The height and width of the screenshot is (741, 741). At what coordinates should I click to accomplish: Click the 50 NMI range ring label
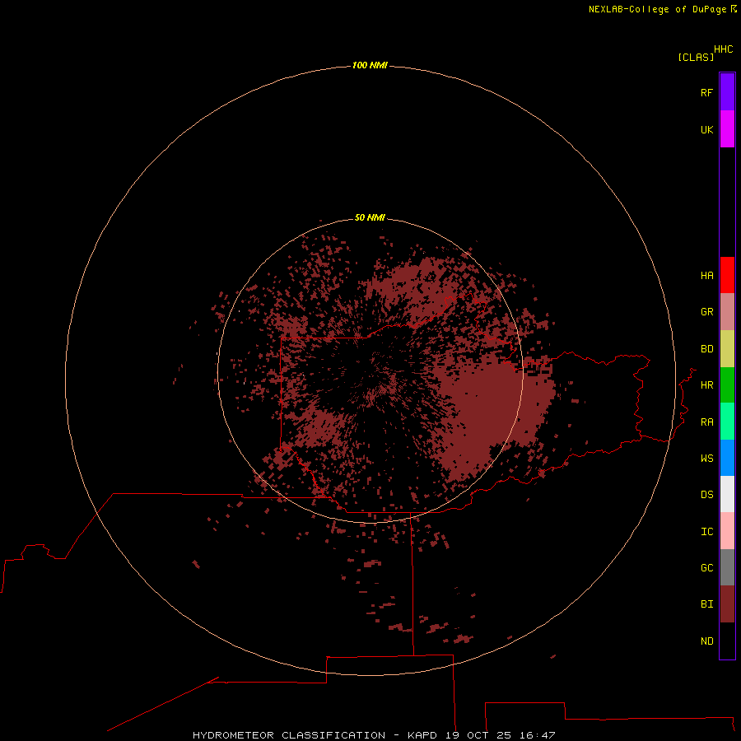370,217
